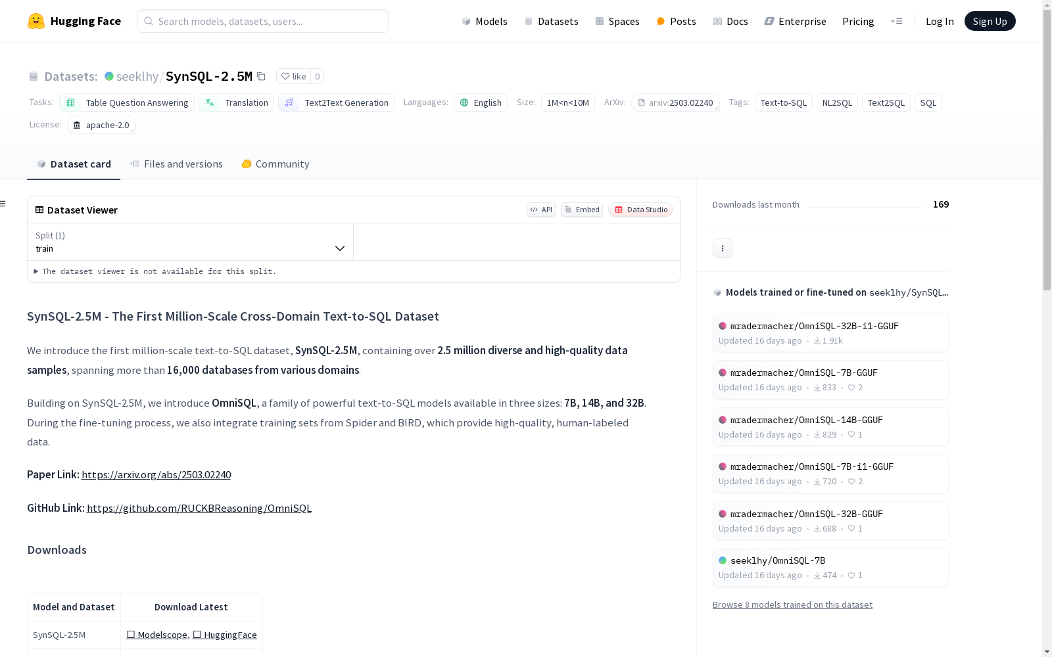The width and height of the screenshot is (1052, 657).
Task: Open the HuggingFace download link
Action: [225, 635]
